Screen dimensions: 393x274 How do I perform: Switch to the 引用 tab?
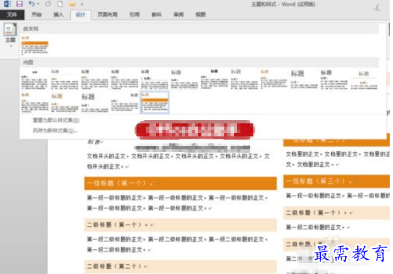pyautogui.click(x=134, y=14)
